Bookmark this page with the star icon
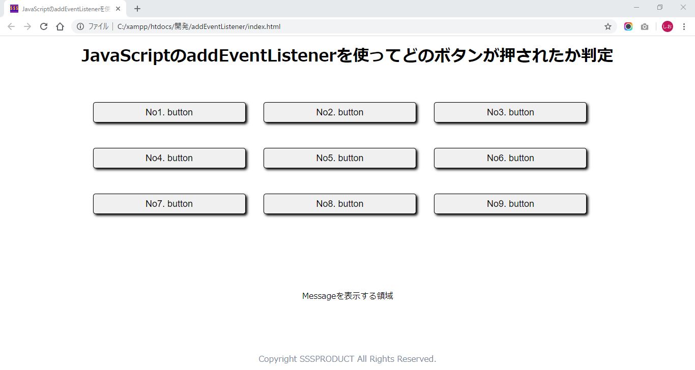 [x=607, y=27]
